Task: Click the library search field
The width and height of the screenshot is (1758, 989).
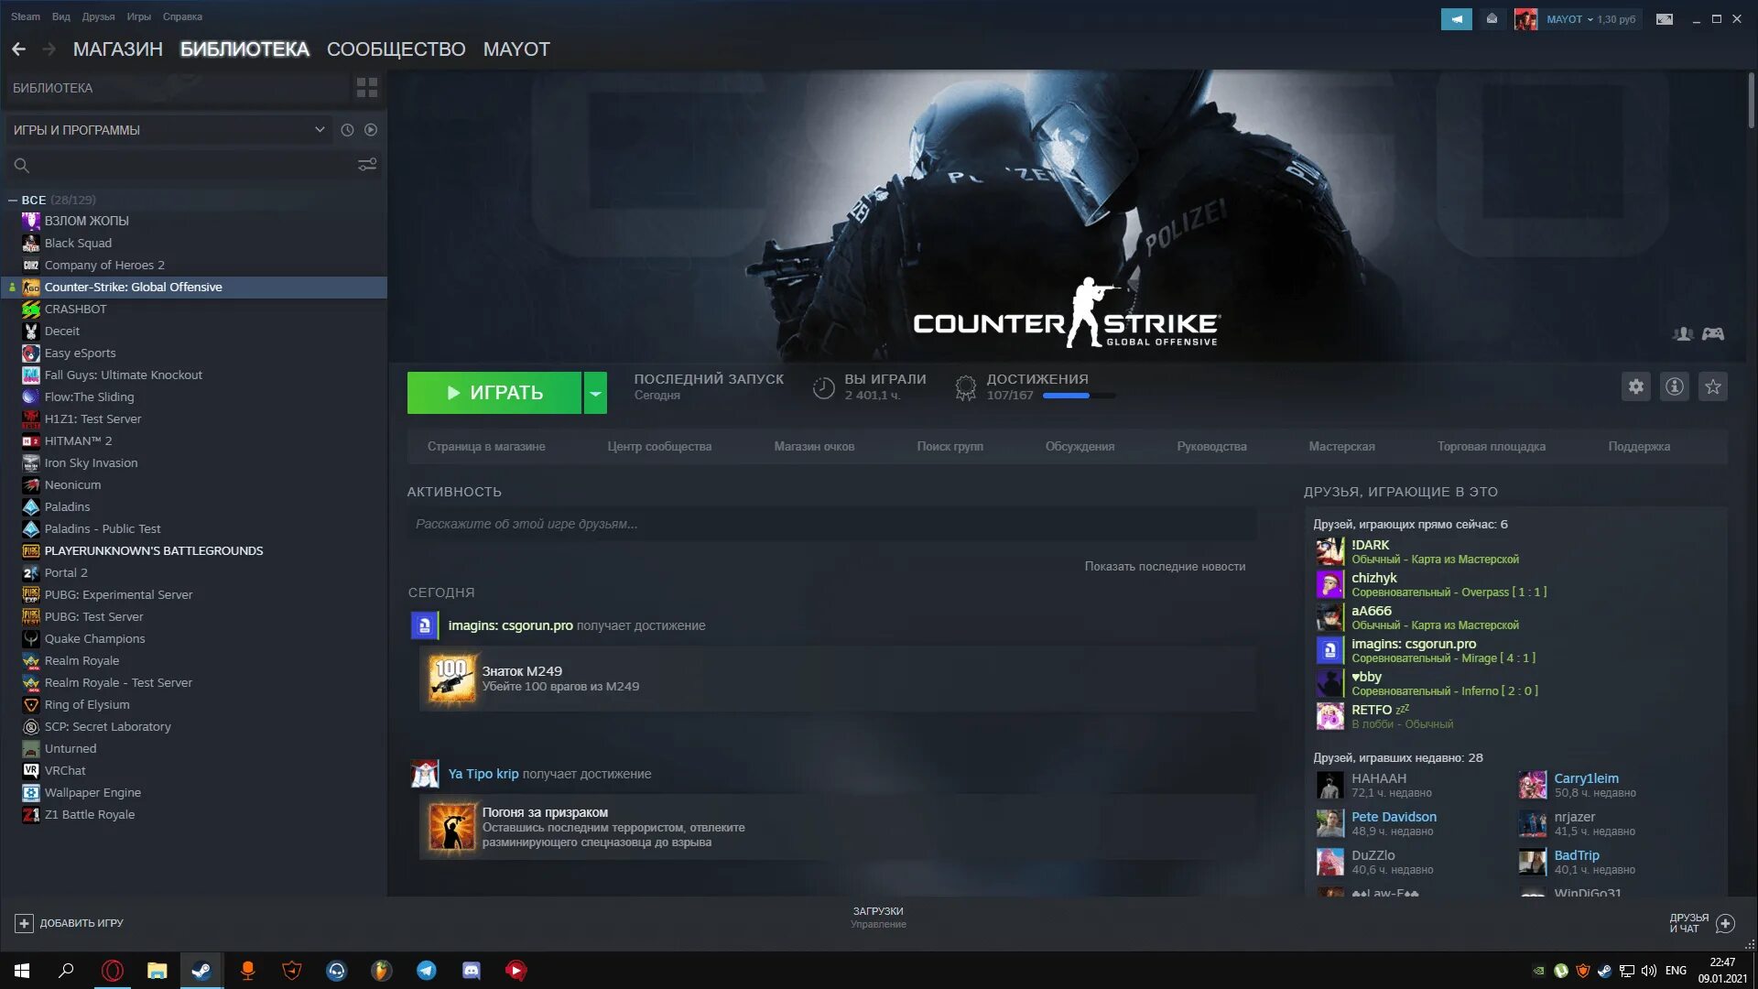Action: point(183,166)
